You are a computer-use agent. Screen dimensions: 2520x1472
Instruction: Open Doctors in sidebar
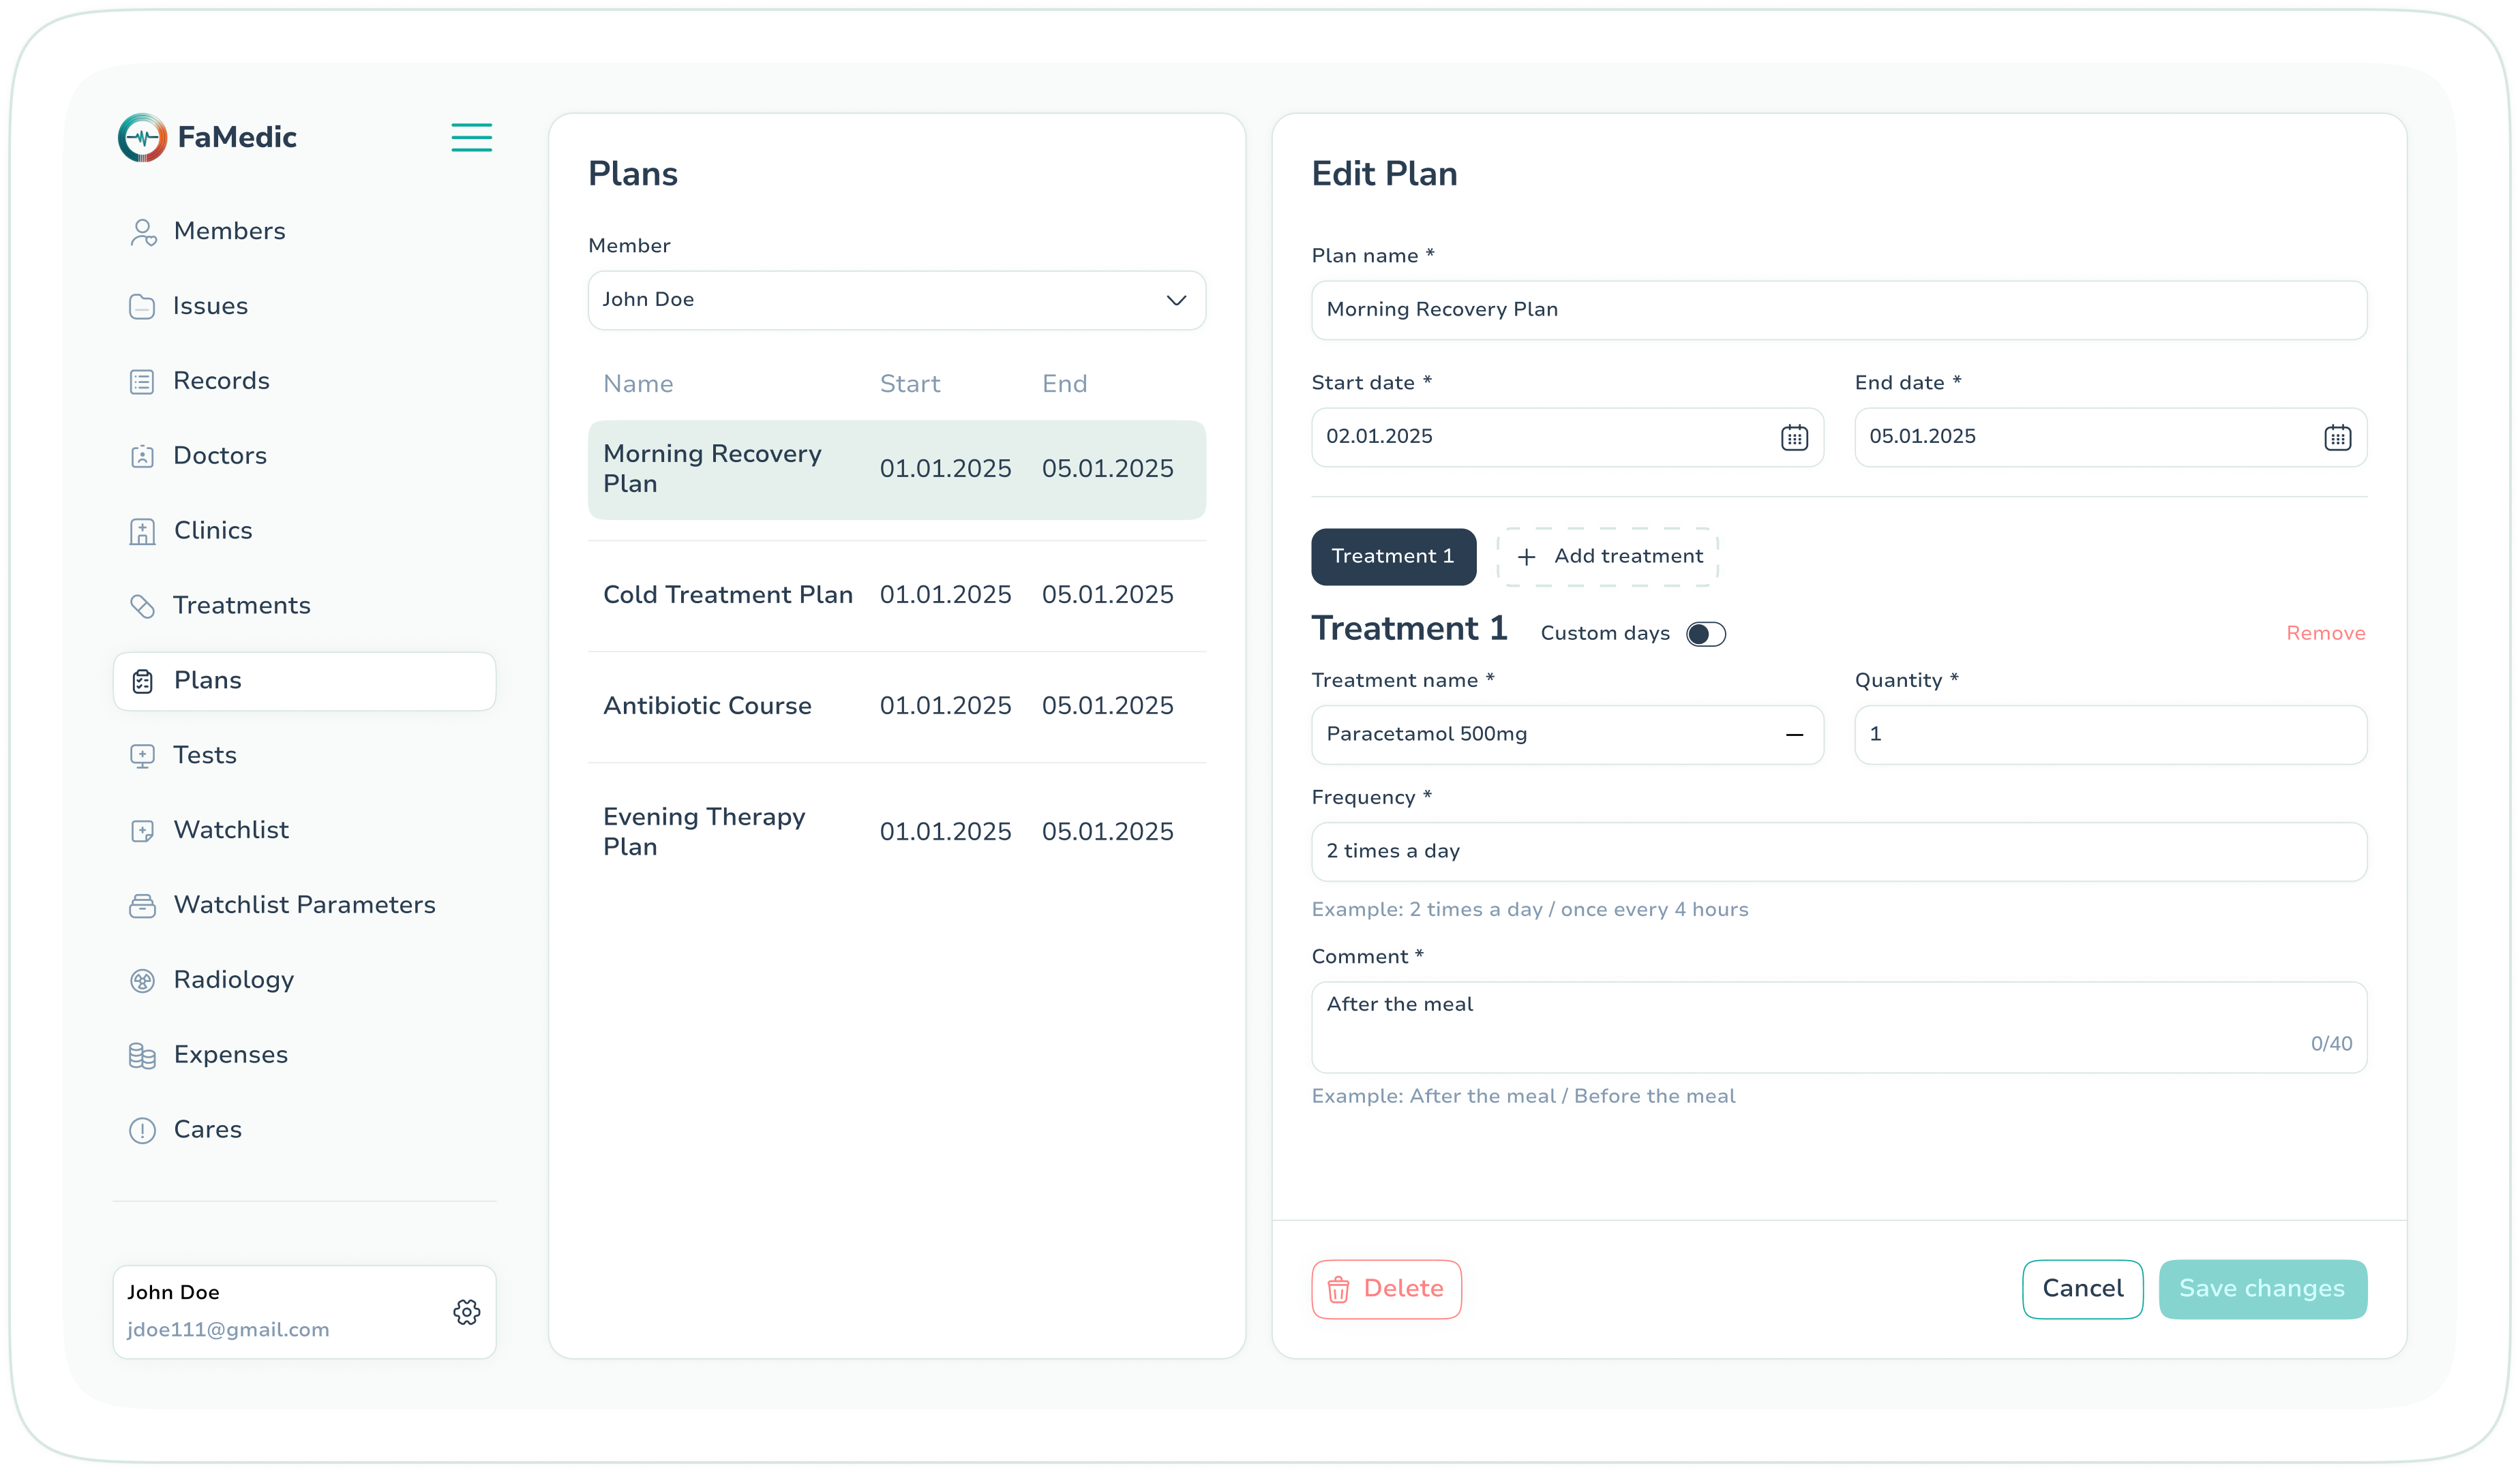[304, 457]
